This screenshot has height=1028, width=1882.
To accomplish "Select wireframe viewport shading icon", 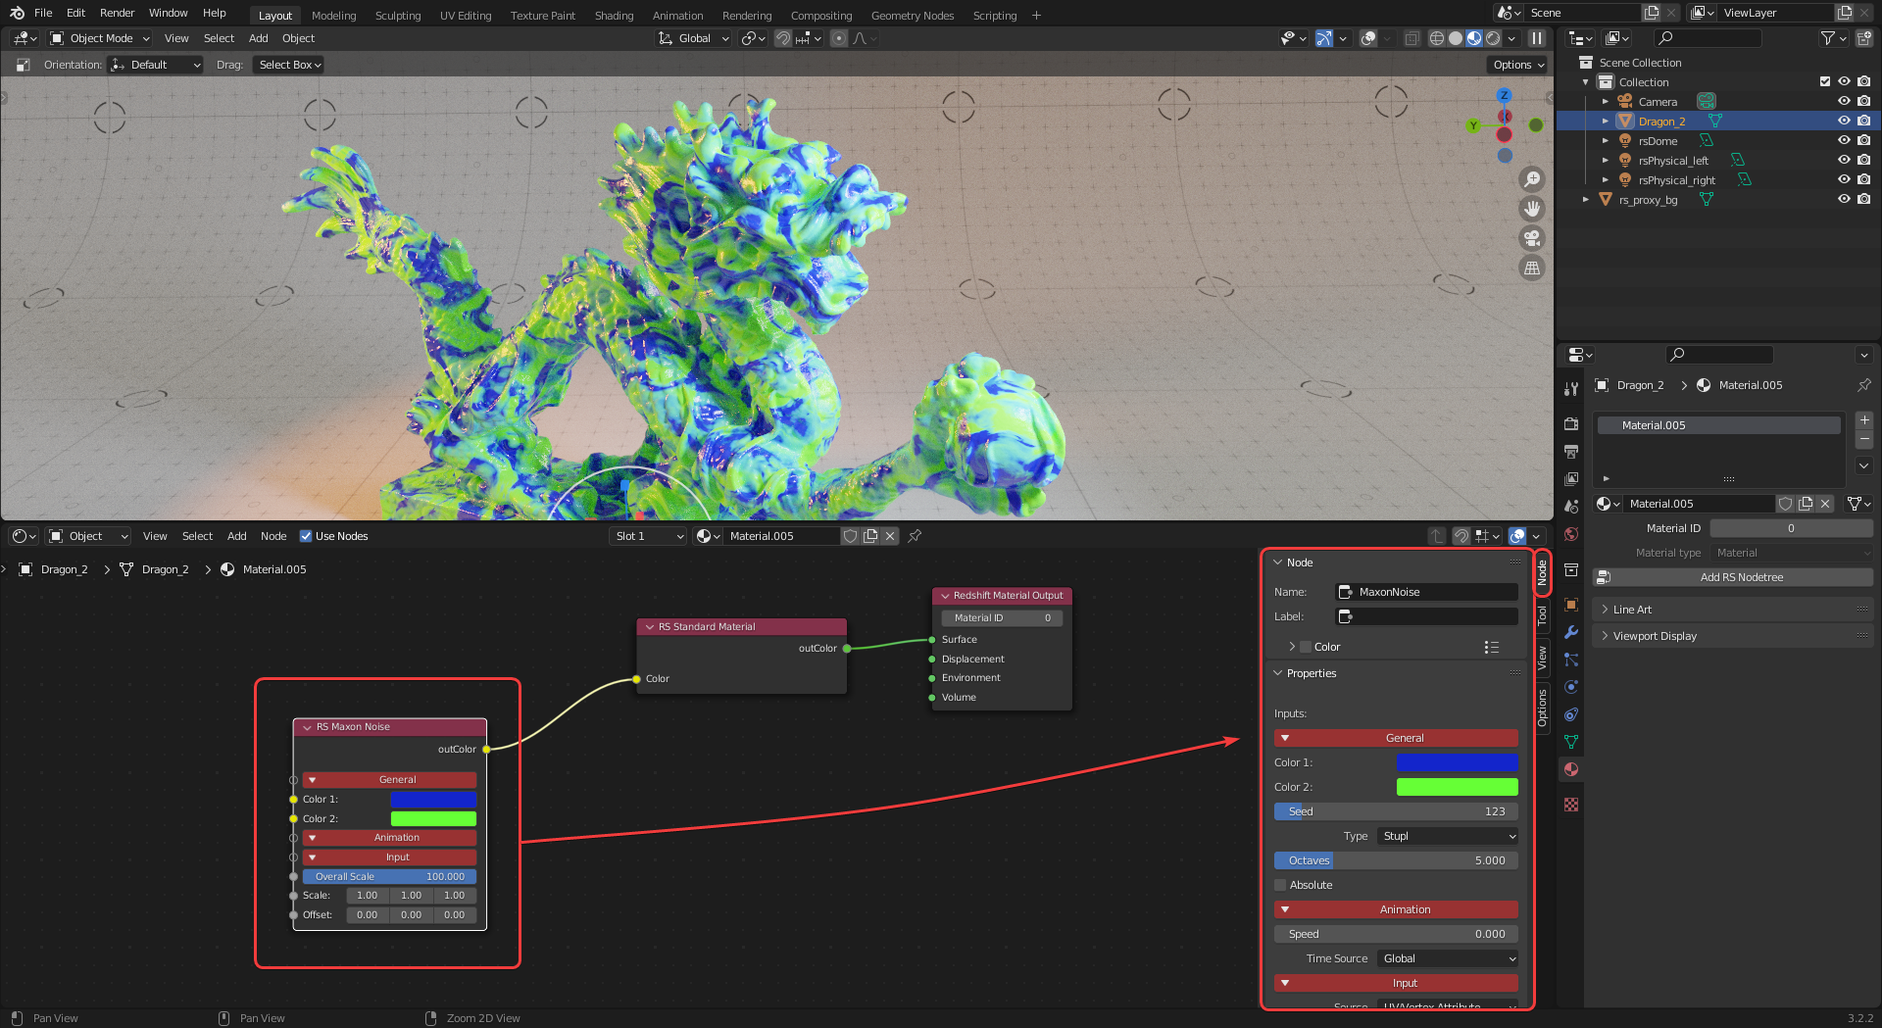I will [x=1437, y=38].
